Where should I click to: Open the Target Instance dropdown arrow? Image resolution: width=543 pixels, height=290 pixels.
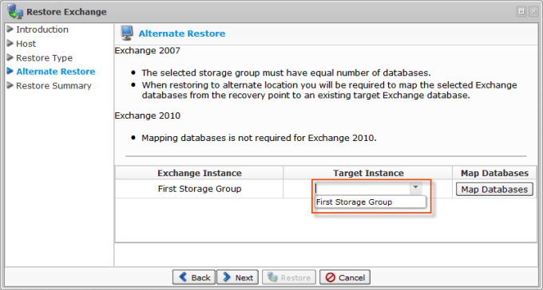click(x=415, y=188)
